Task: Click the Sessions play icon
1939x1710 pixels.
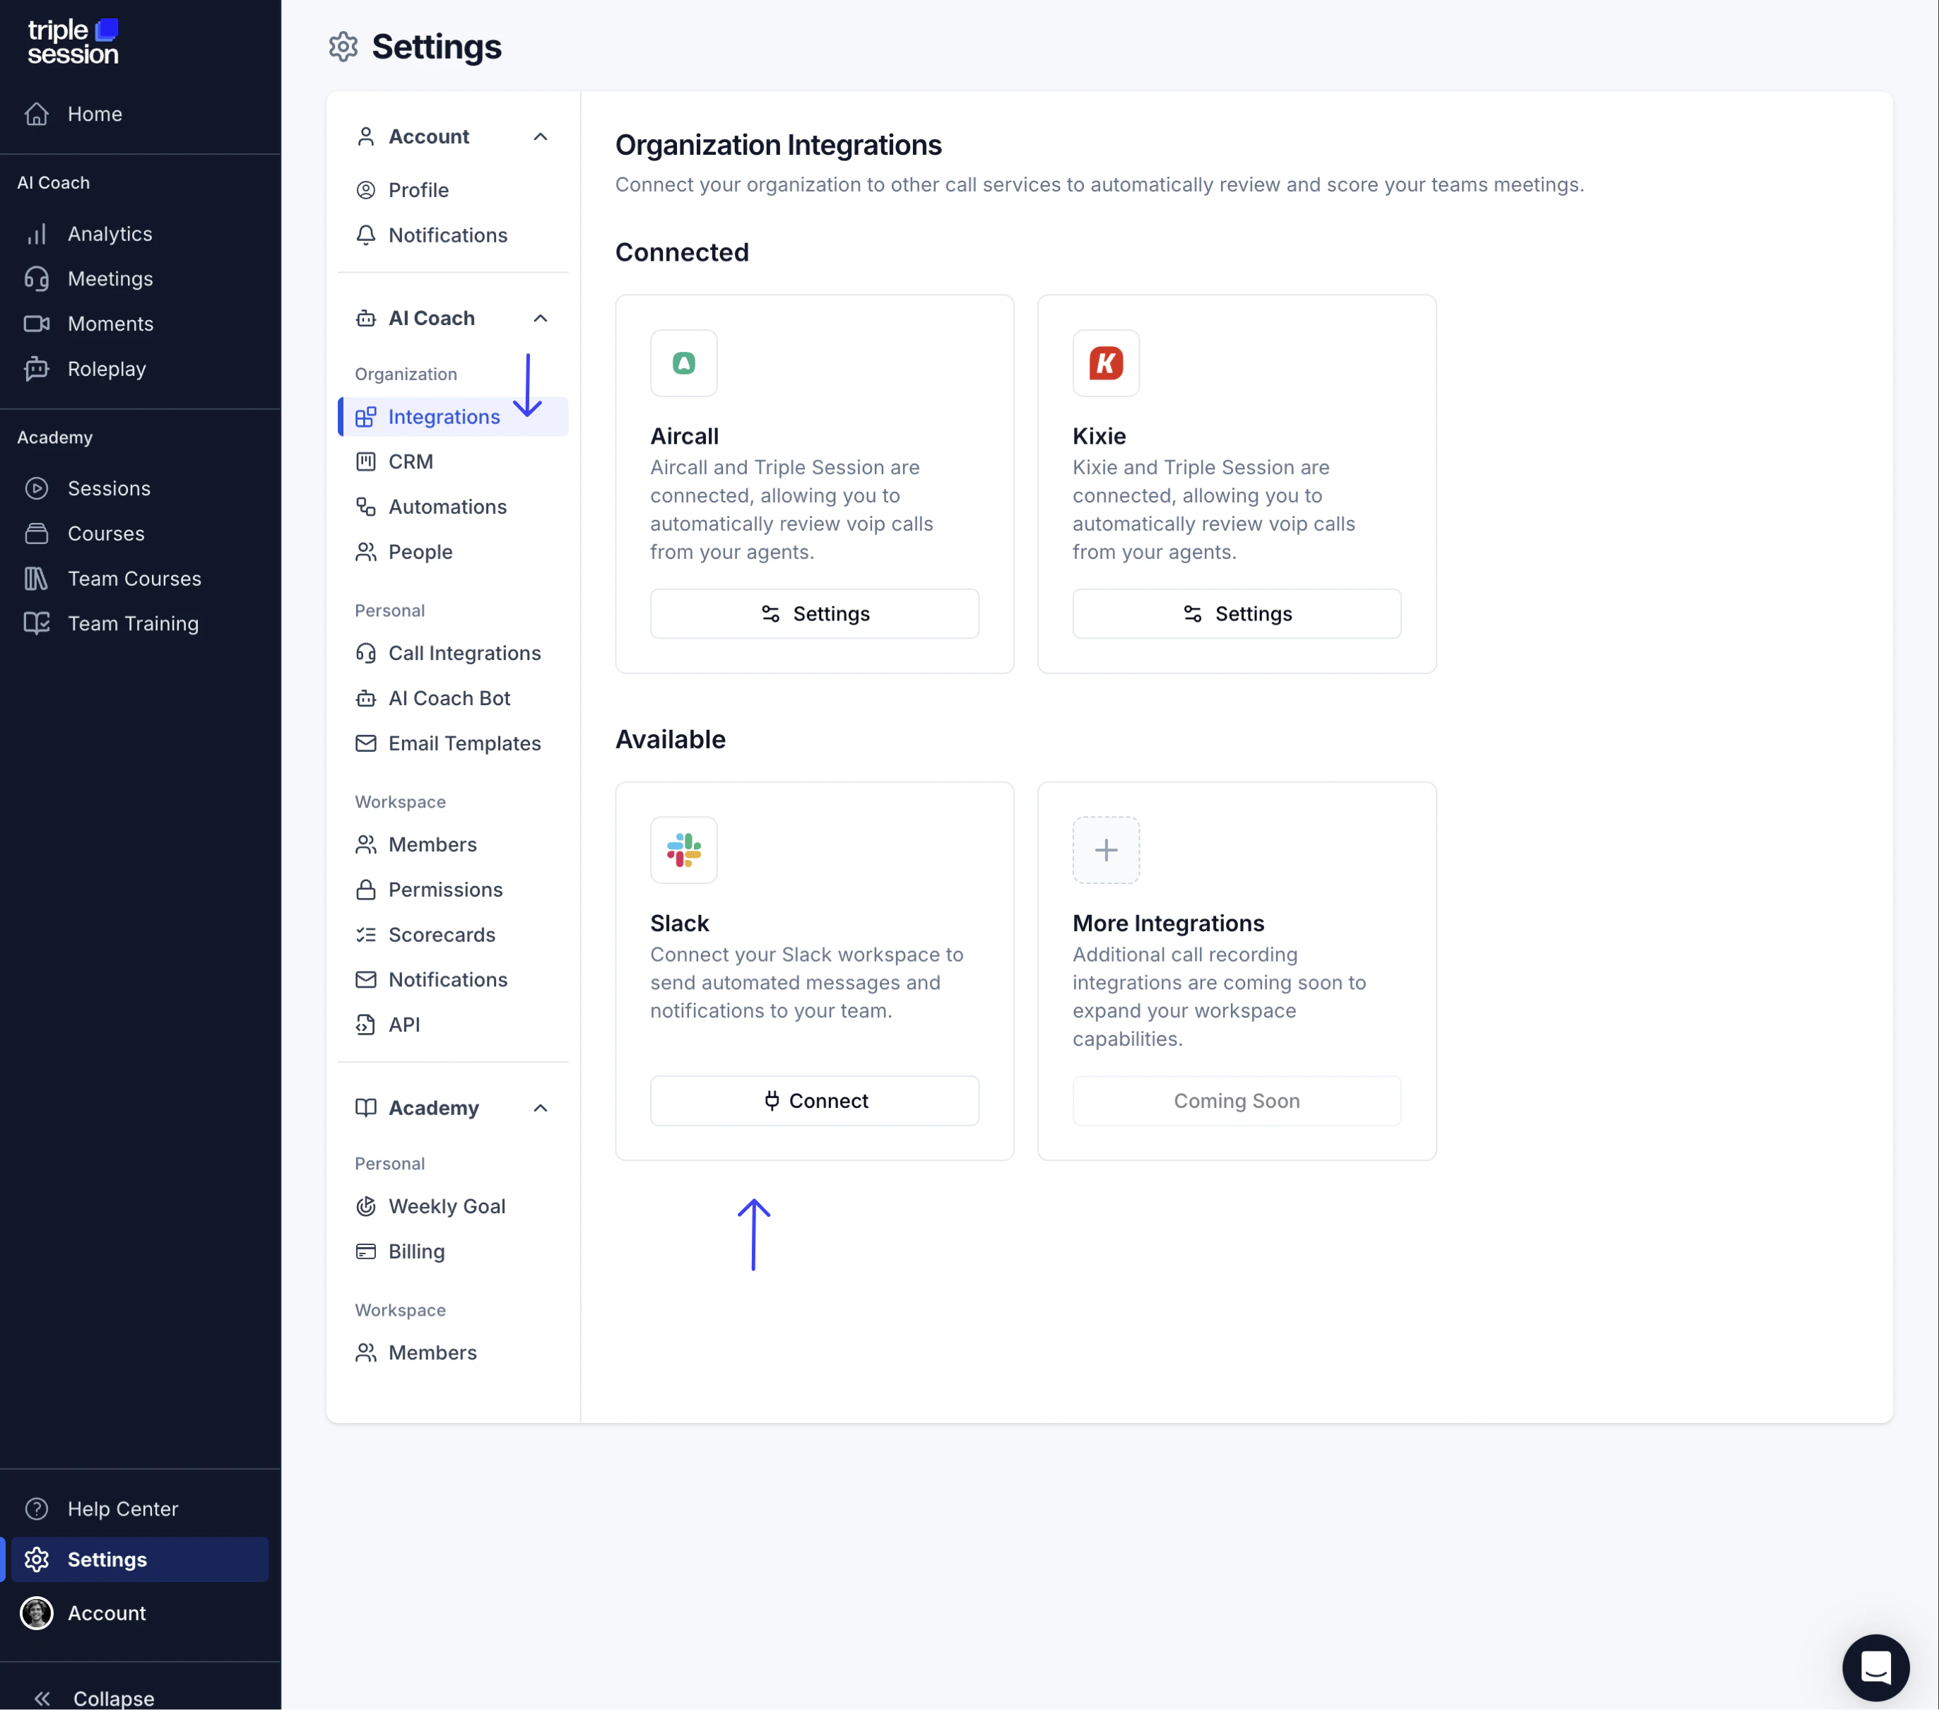Action: coord(37,488)
